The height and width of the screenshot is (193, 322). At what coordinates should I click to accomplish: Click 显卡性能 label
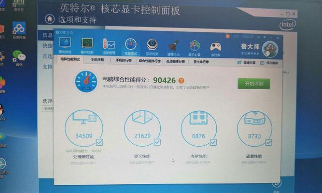point(142,156)
